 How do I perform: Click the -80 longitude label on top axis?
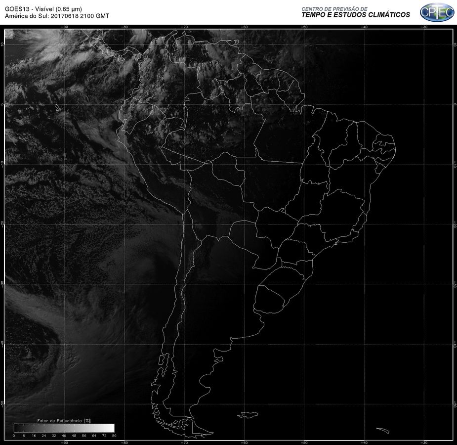click(x=124, y=27)
